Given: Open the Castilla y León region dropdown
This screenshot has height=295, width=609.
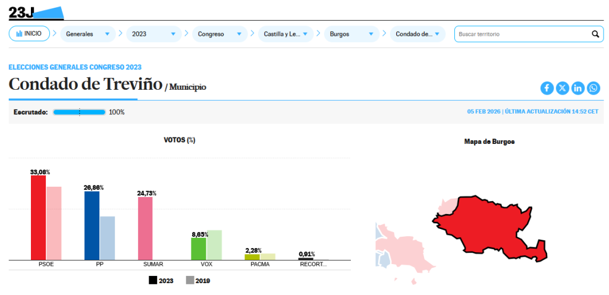Looking at the screenshot, I should (x=285, y=34).
